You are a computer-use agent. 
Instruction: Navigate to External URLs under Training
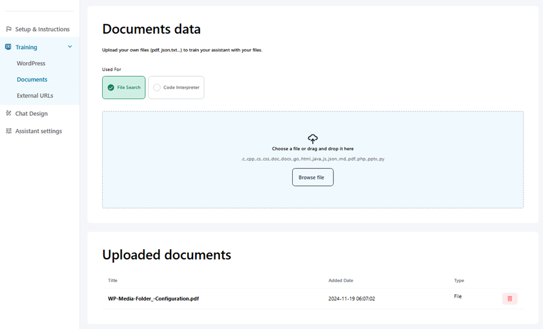(x=35, y=96)
